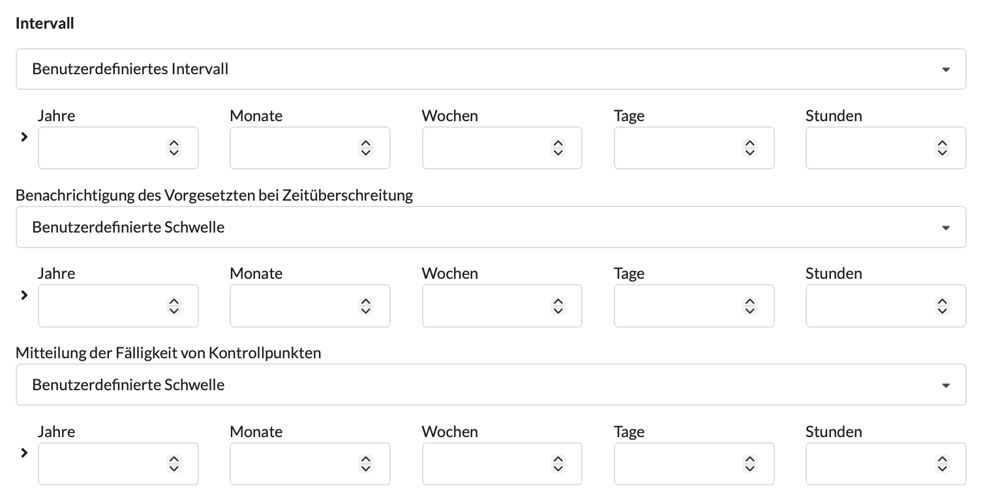This screenshot has width=981, height=499.
Task: Click Monate stepper in Intervall row
Action: pos(366,148)
